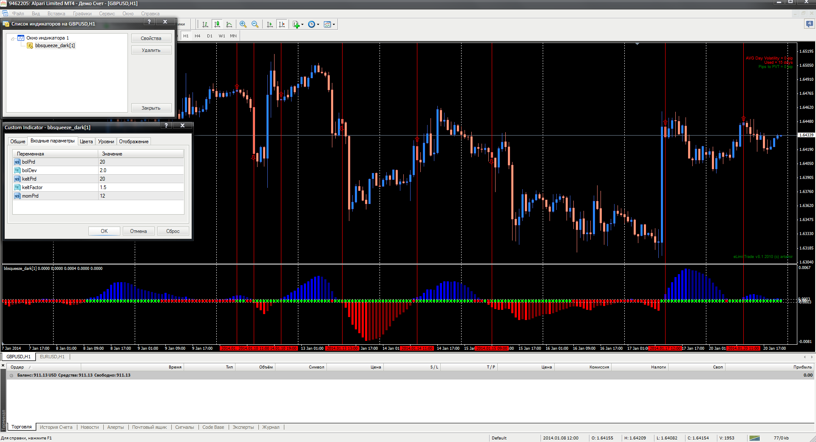The height and width of the screenshot is (442, 816).
Task: Select the line chart icon
Action: tap(229, 24)
